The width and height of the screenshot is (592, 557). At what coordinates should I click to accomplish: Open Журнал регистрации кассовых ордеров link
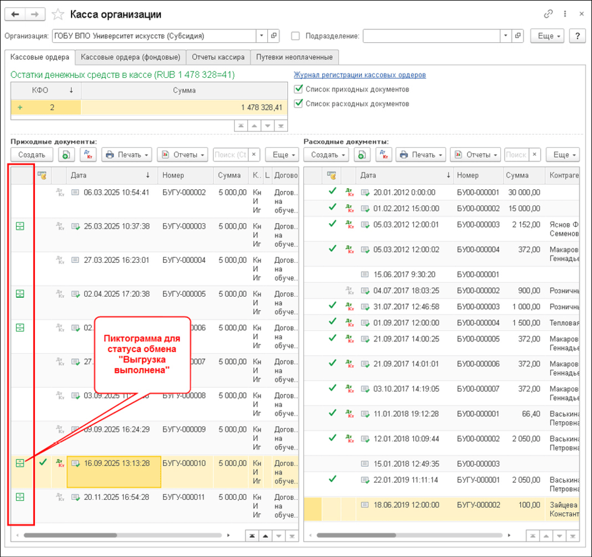point(360,75)
